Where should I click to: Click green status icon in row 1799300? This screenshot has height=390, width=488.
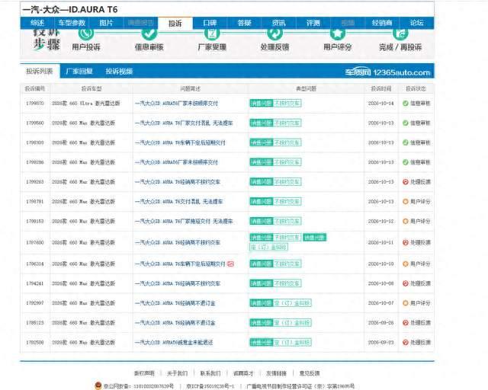click(405, 142)
